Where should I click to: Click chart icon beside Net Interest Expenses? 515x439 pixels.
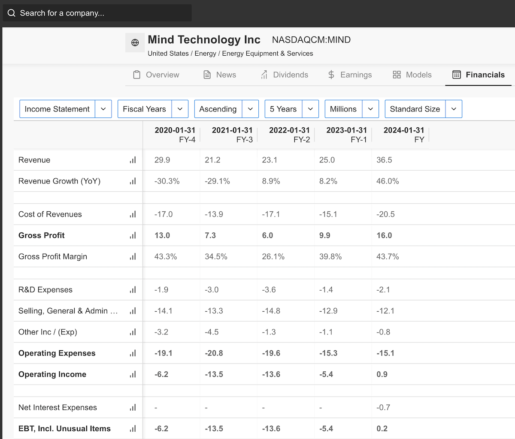(133, 408)
